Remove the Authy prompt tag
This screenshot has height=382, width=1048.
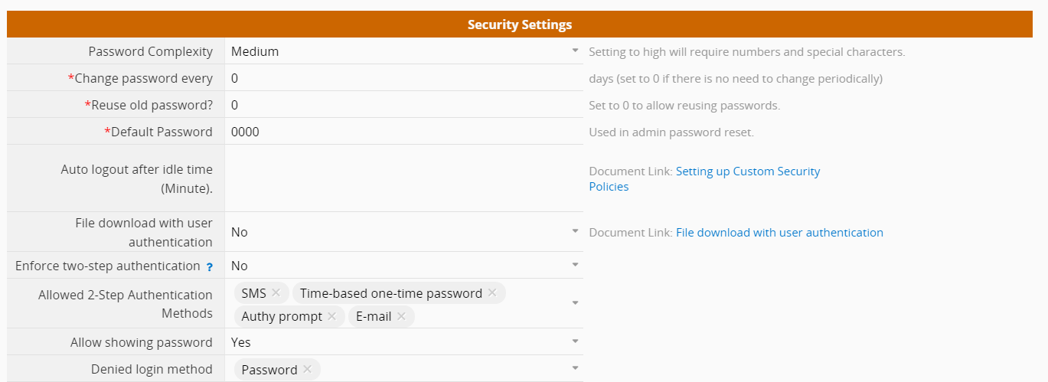(x=331, y=316)
